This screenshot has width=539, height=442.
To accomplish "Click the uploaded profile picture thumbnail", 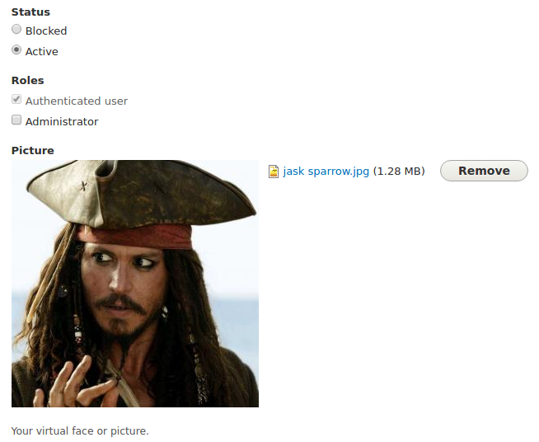I will (x=135, y=284).
